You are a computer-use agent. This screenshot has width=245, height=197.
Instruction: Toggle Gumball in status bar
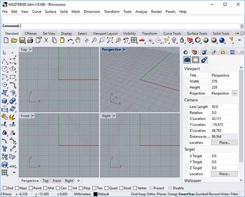pos(202,194)
